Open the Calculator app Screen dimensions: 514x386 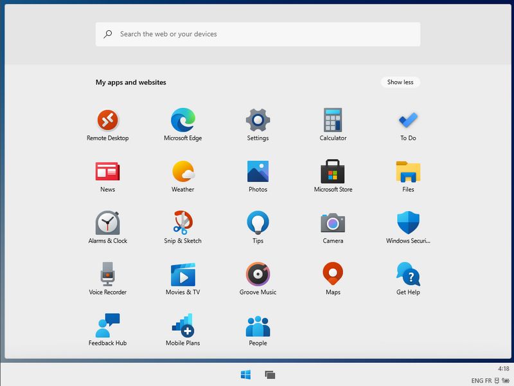333,125
